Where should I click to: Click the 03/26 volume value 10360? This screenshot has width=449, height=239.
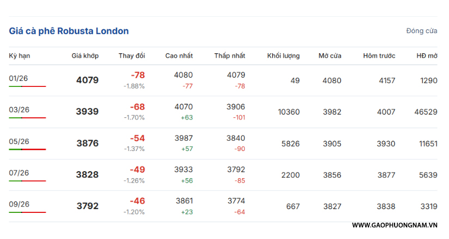click(x=288, y=112)
